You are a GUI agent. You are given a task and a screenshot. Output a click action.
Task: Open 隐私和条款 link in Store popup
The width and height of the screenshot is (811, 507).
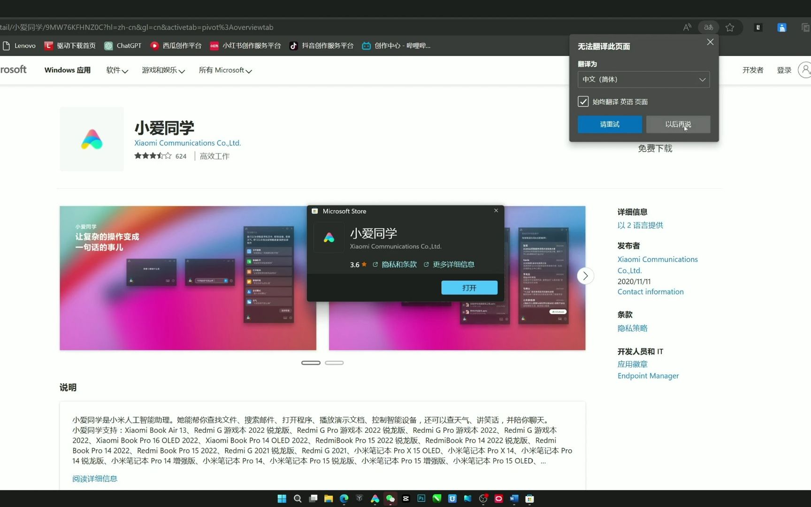(395, 265)
